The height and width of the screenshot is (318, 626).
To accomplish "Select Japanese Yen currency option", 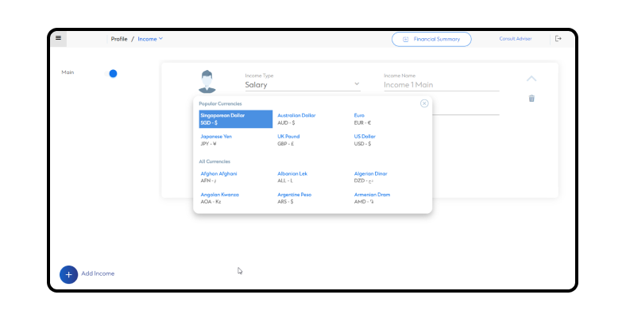I will coord(216,140).
